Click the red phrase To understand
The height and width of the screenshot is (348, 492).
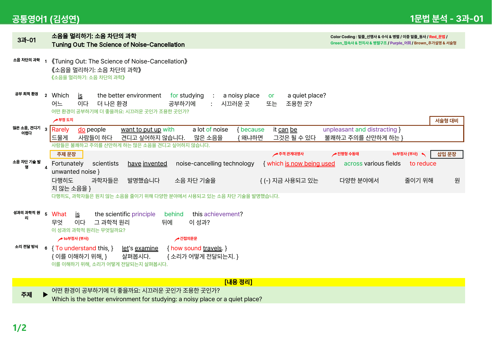click(x=76, y=248)
